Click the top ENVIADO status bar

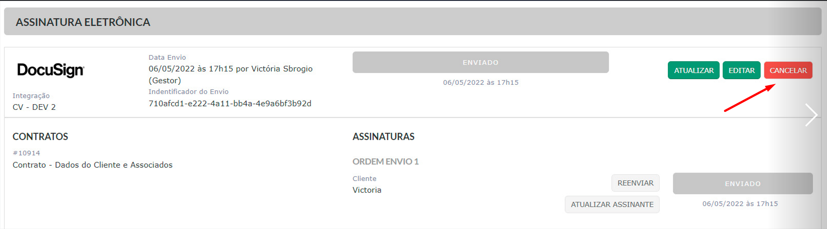click(x=480, y=62)
